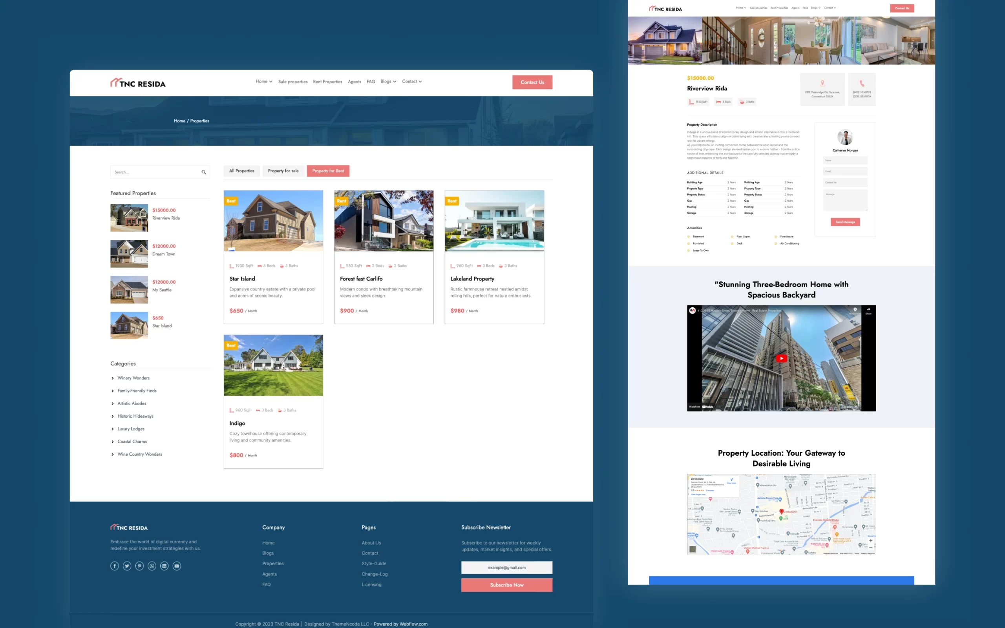The height and width of the screenshot is (628, 1005).
Task: Open the Rent Properties nav item
Action: (x=327, y=82)
